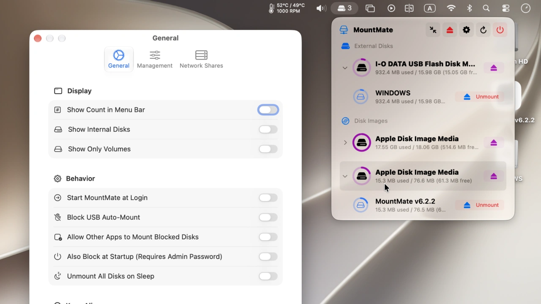Open MountMate settings gear icon

tap(466, 30)
